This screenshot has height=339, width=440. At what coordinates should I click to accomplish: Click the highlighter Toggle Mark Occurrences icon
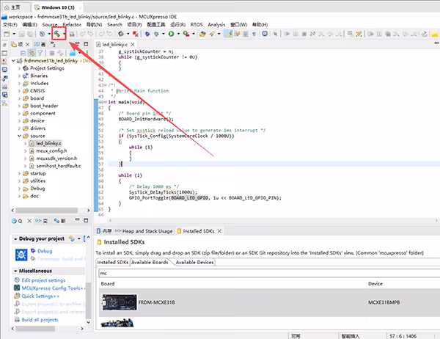click(229, 34)
